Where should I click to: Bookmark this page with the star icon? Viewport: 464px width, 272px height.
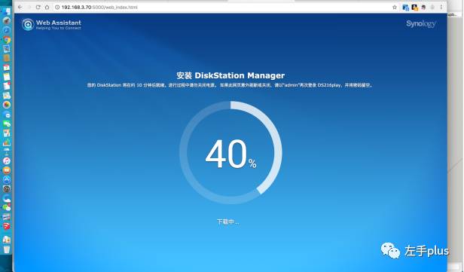click(395, 7)
